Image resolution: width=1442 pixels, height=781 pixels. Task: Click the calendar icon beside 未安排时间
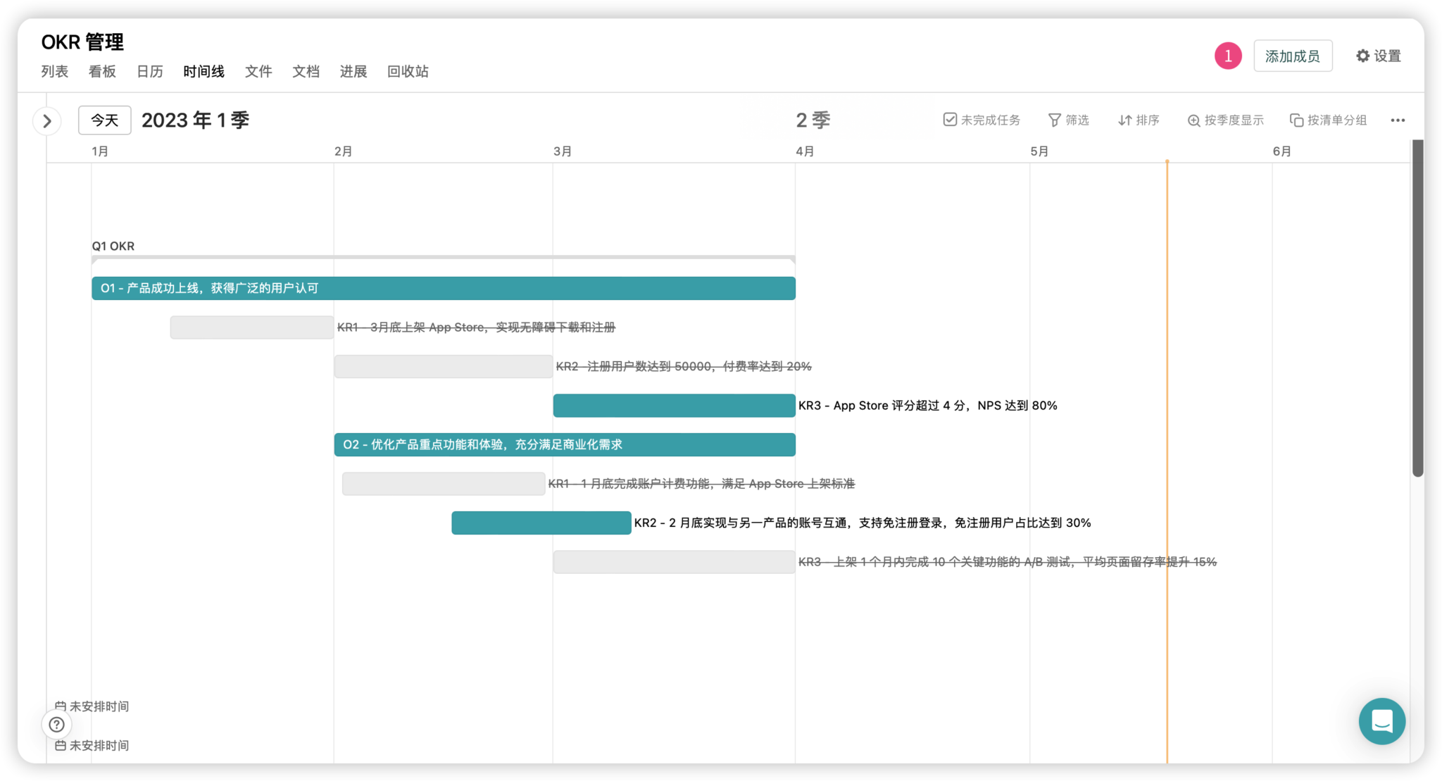tap(61, 706)
